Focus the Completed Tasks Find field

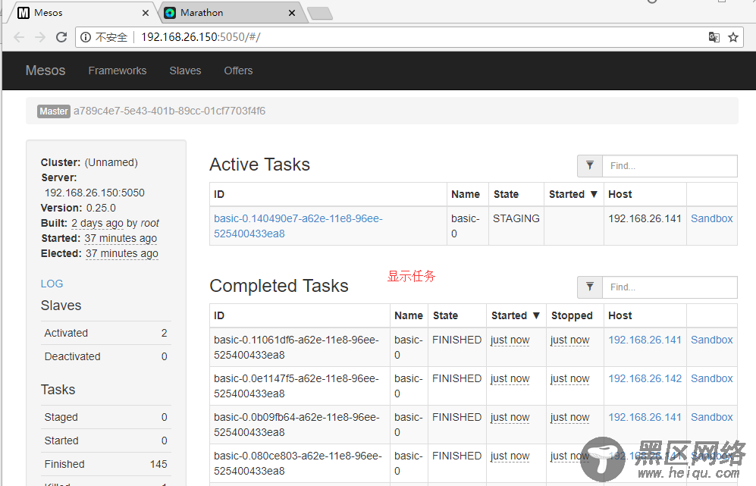(670, 287)
